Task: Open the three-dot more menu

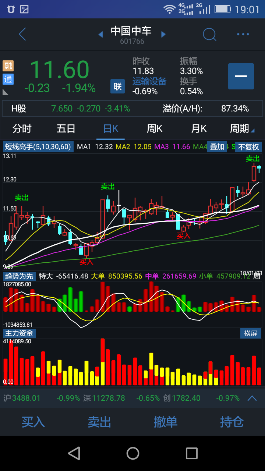Action: (243, 34)
